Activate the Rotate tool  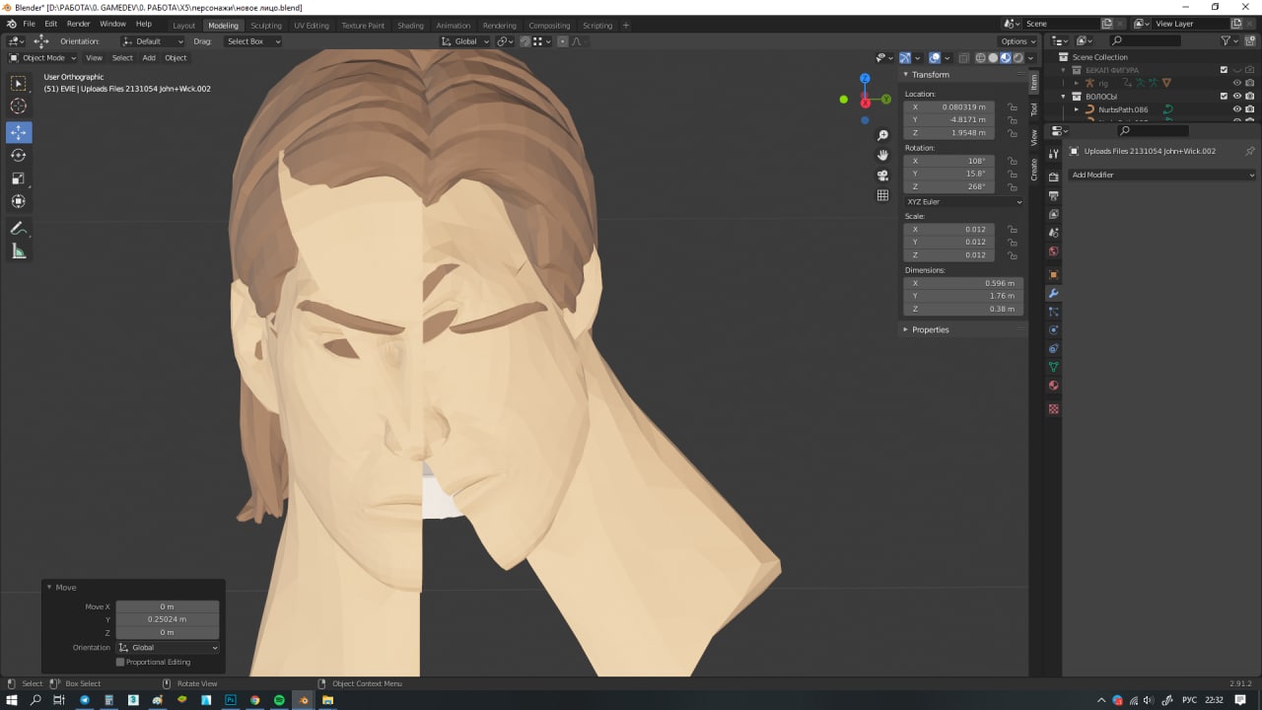coord(19,155)
